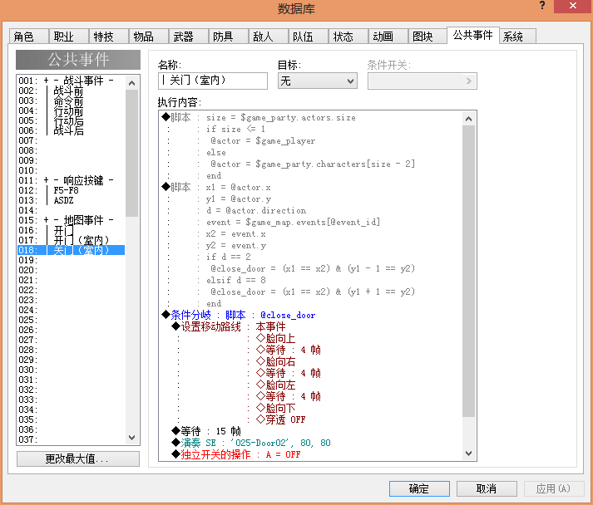Click script editor scroll up arrow
Screen dimensions: 593x505
468,119
